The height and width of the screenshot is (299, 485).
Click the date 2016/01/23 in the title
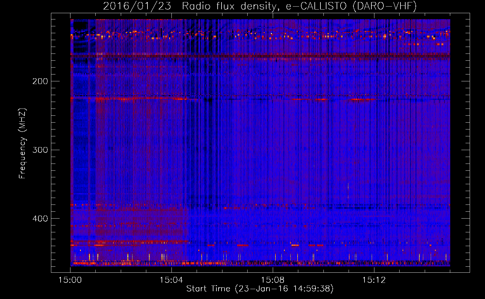click(137, 6)
